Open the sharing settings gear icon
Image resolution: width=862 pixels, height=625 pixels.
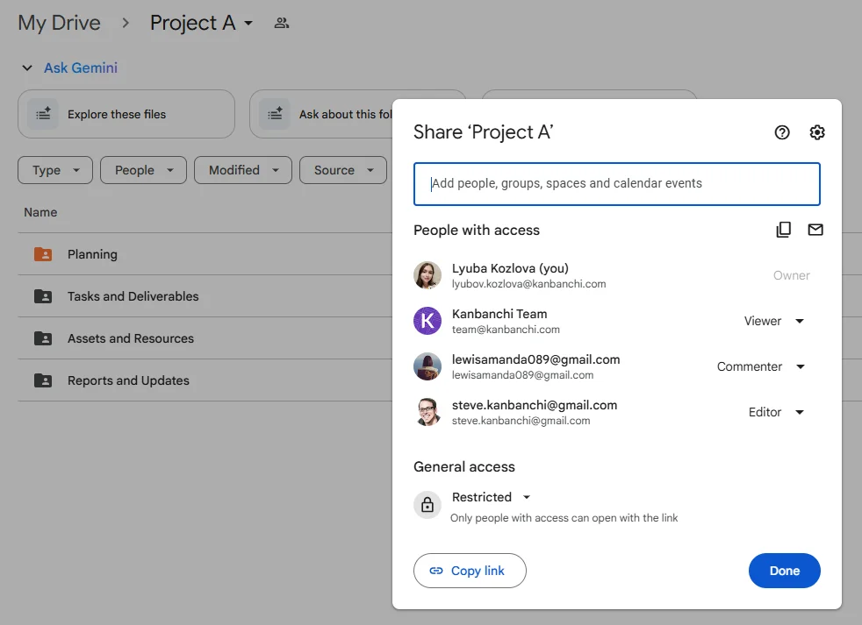coord(817,132)
